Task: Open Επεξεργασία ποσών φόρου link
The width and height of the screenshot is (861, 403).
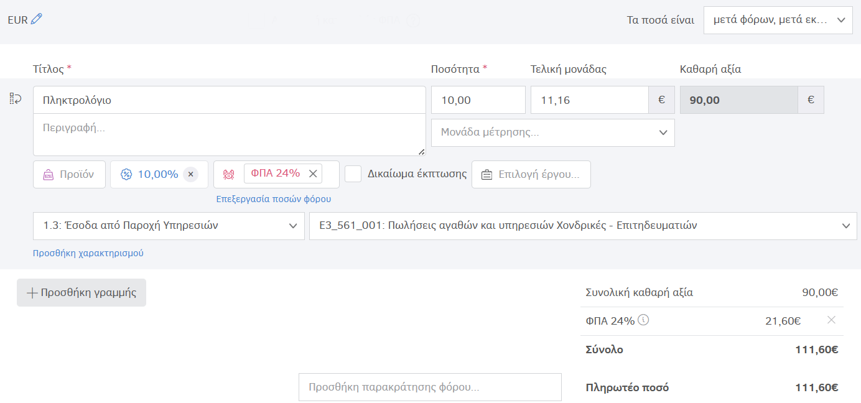Action: pyautogui.click(x=274, y=198)
